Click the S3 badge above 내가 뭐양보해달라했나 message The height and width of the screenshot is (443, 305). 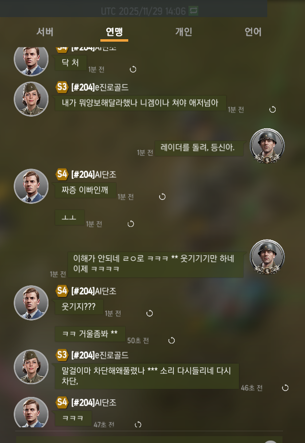click(x=62, y=87)
